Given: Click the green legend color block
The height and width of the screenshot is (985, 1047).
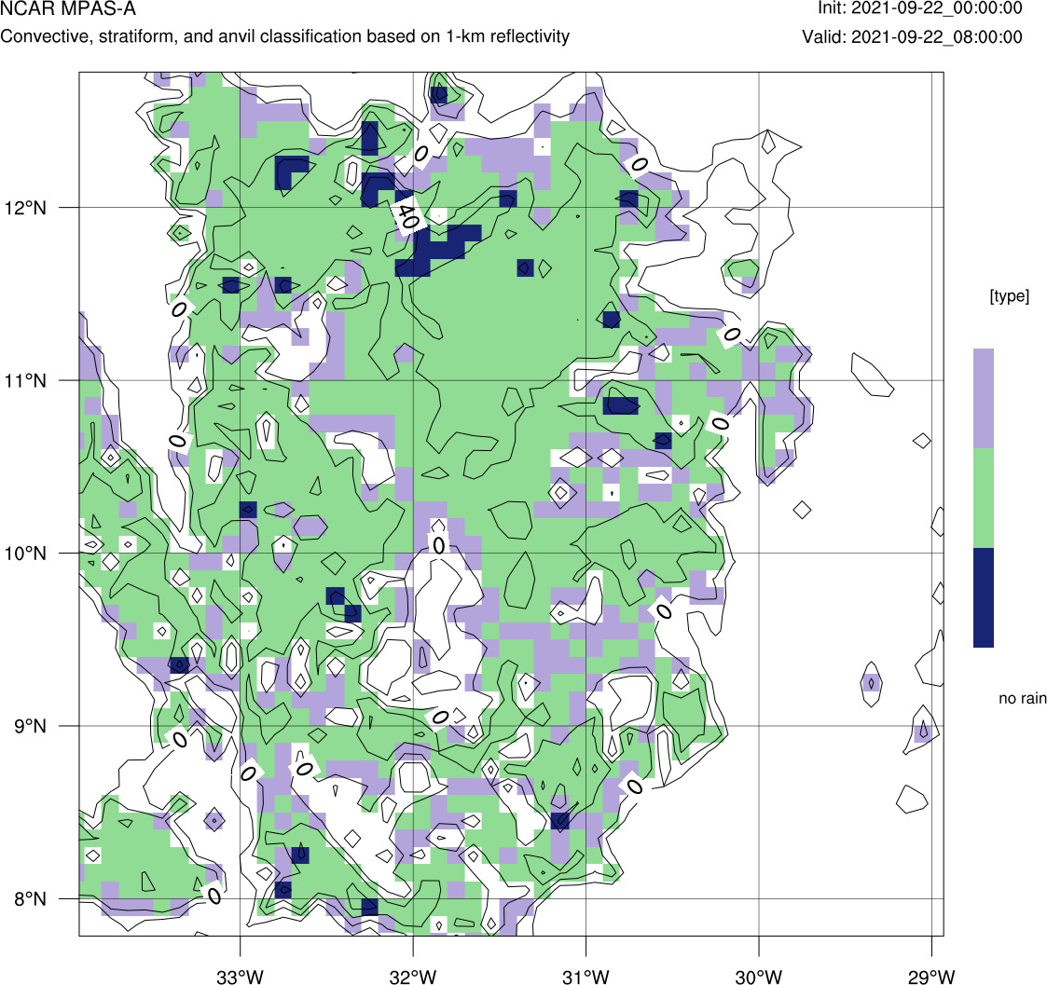Looking at the screenshot, I should tap(983, 498).
